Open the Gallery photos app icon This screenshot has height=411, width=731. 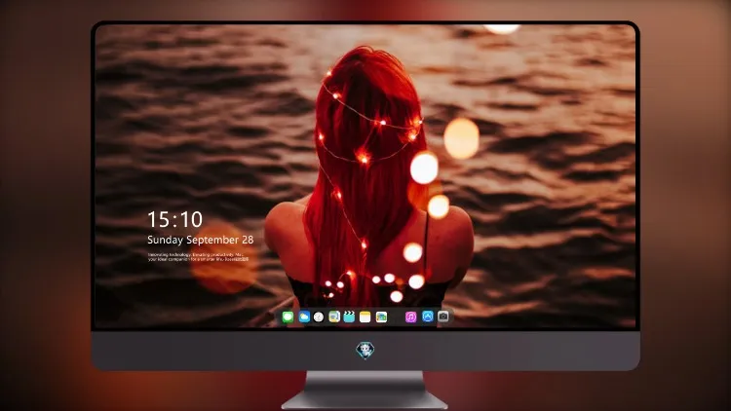[381, 318]
